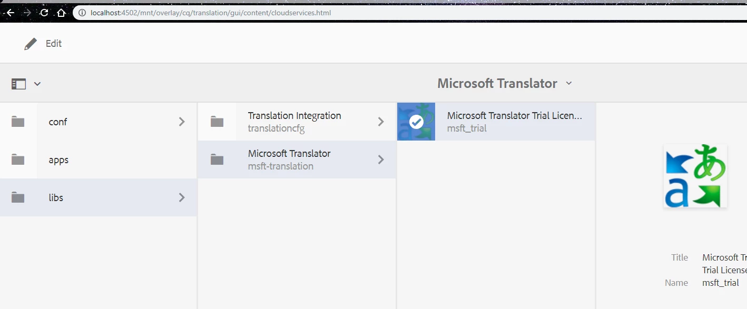The image size is (747, 309).
Task: Click the Edit pencil icon
Action: (31, 44)
